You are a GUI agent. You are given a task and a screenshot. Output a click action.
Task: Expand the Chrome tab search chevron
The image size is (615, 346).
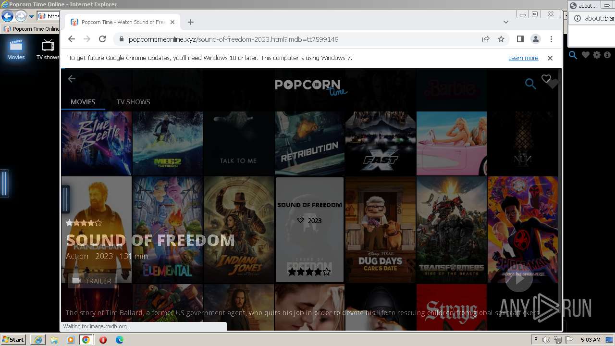(505, 22)
